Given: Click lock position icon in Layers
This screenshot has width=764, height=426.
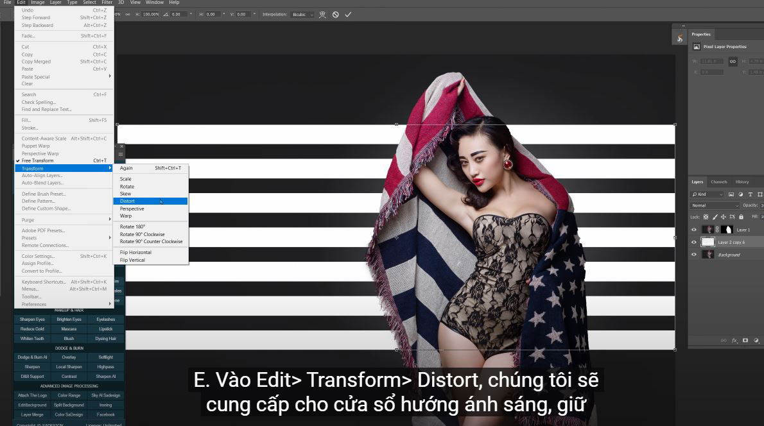Looking at the screenshot, I should pyautogui.click(x=723, y=217).
